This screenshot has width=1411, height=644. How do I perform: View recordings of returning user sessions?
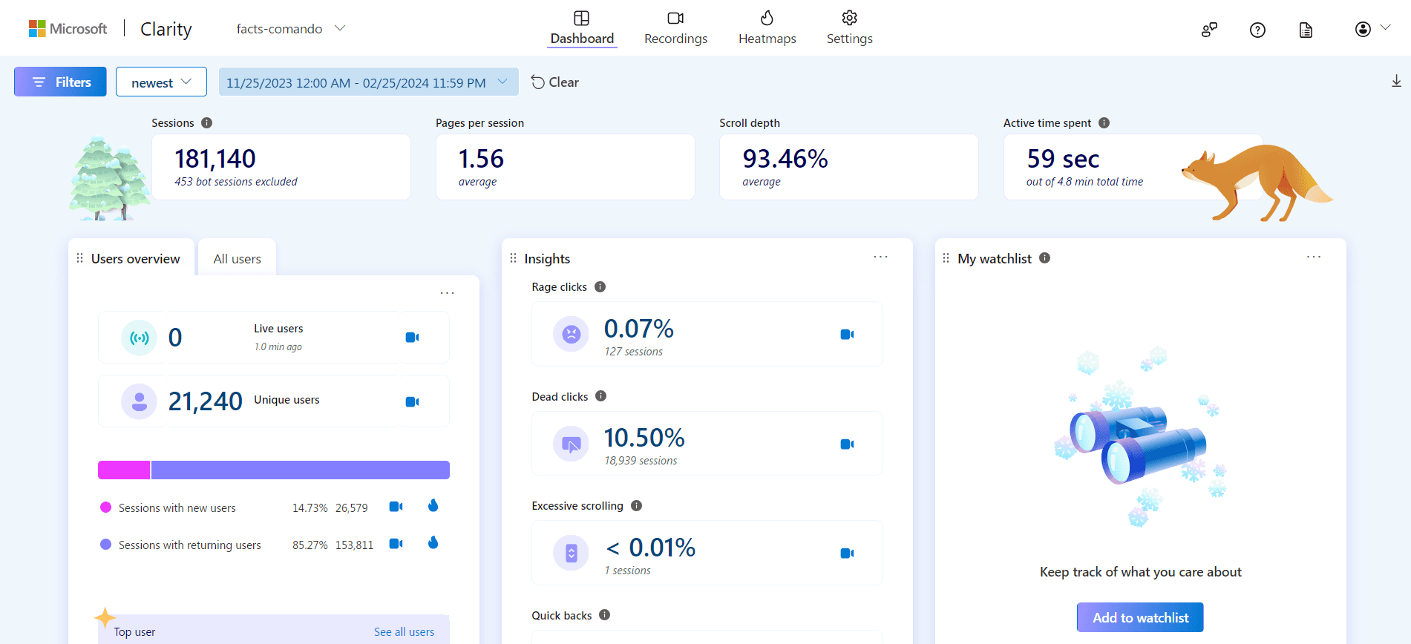(396, 544)
